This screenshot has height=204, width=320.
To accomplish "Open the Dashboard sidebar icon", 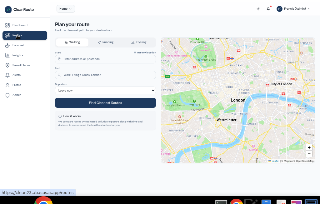I will [x=7, y=25].
